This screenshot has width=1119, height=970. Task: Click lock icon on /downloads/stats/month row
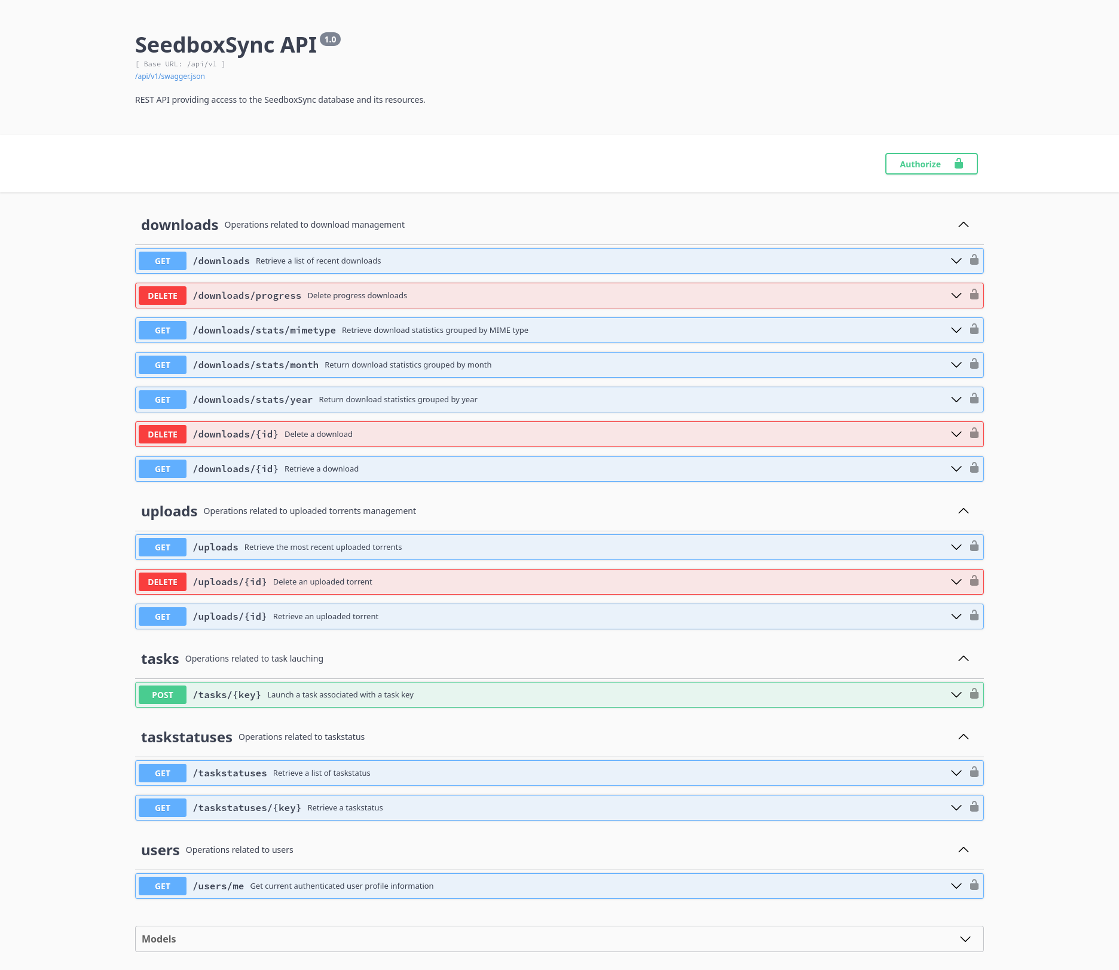coord(974,364)
